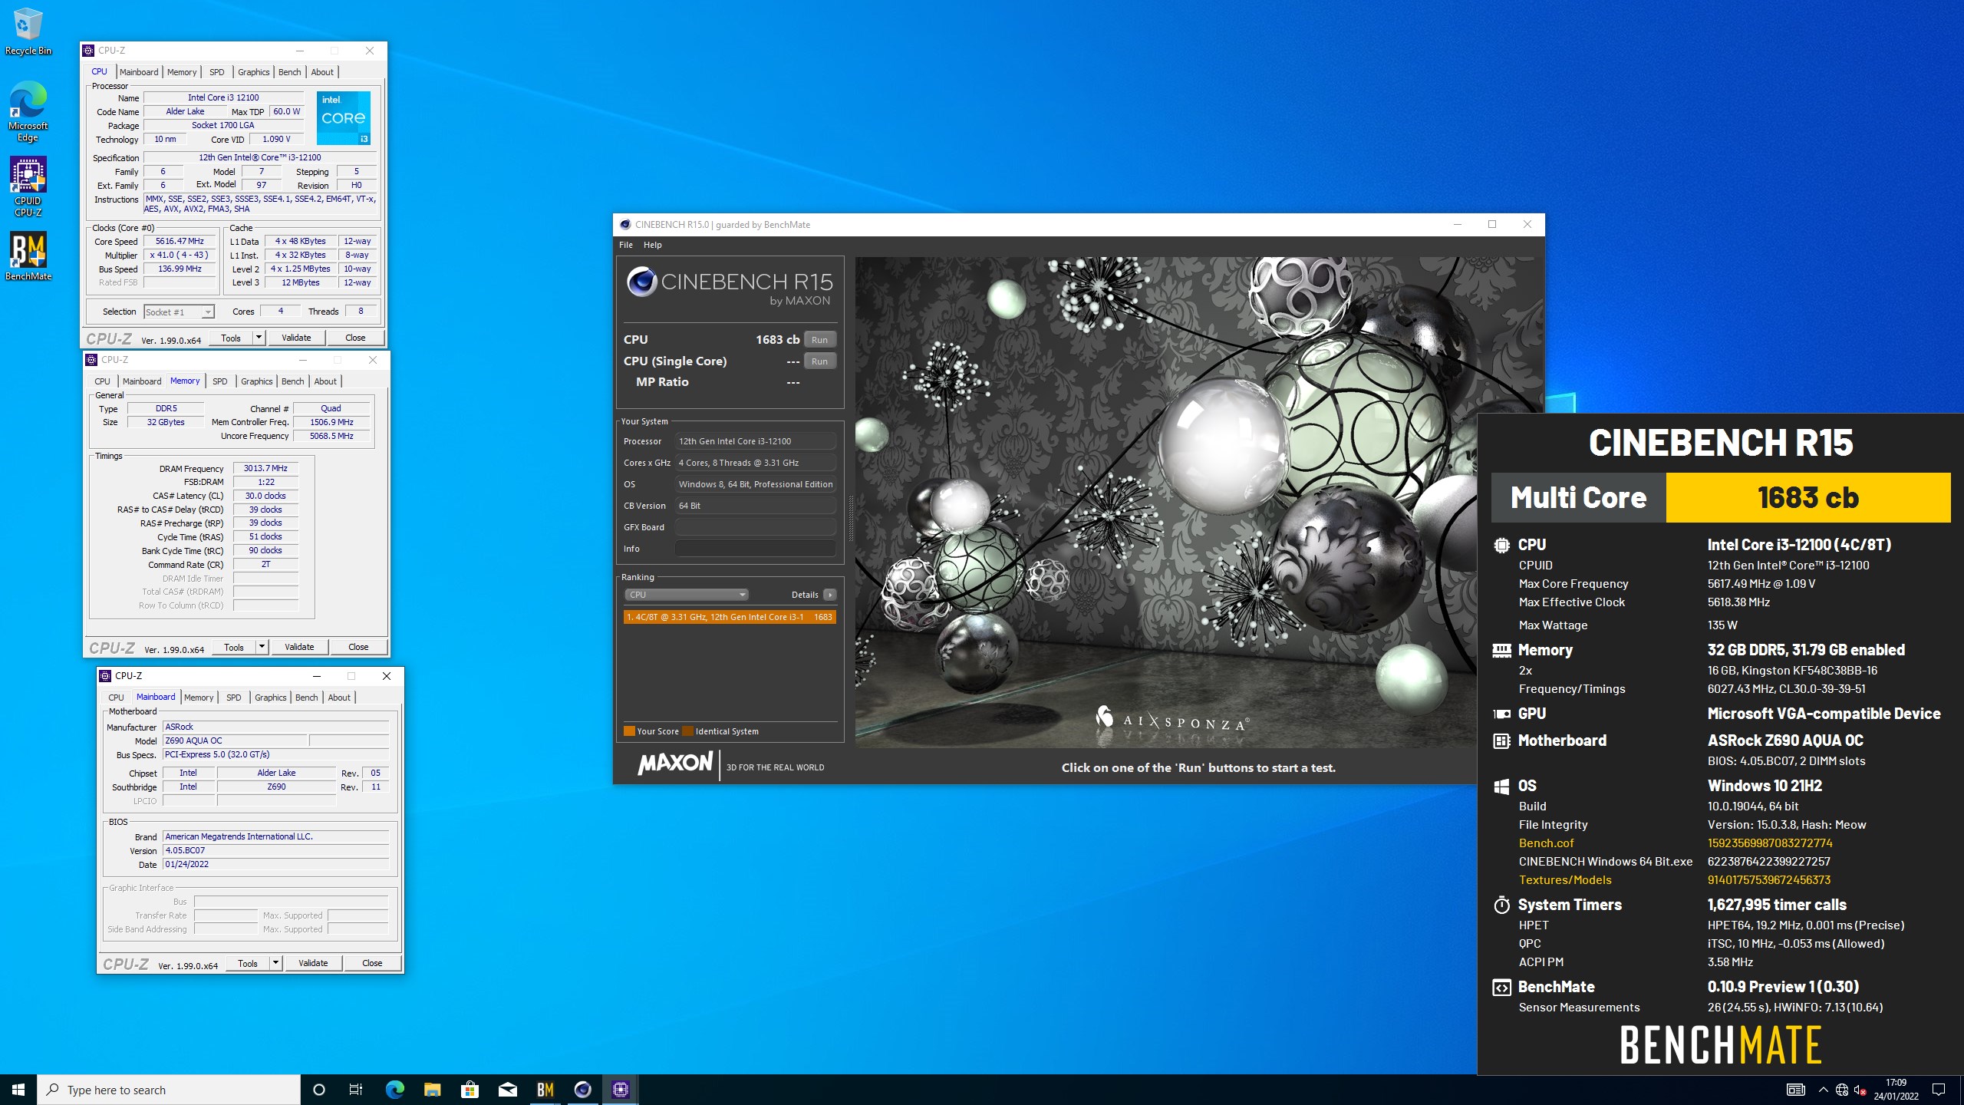The width and height of the screenshot is (1964, 1105).
Task: Click the Identical System legend swatch
Action: tap(688, 731)
